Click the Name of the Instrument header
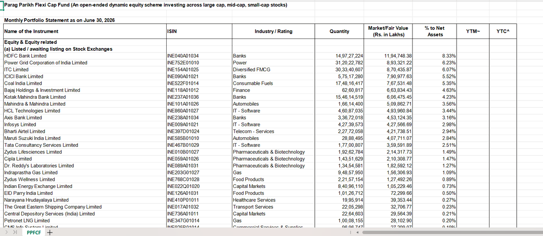Viewport: 543px width, 236px height. 85,31
